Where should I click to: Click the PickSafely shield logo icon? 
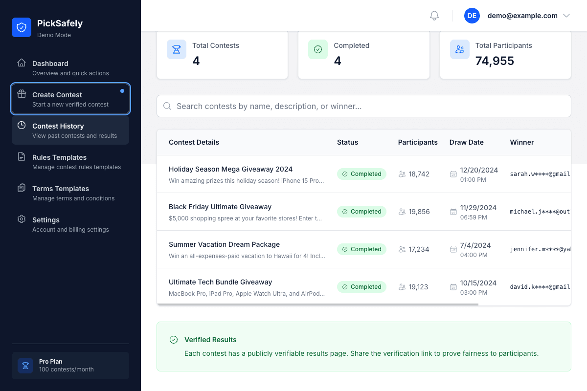(22, 27)
